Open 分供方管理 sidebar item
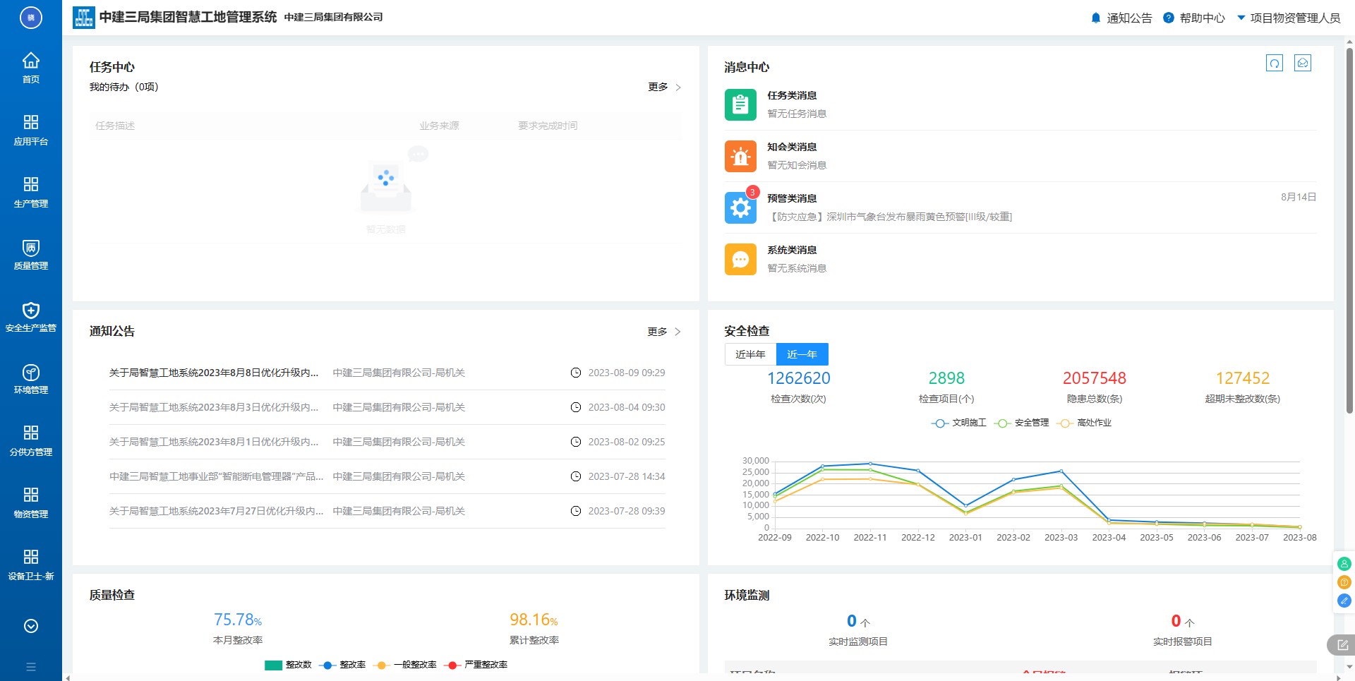 tap(31, 440)
